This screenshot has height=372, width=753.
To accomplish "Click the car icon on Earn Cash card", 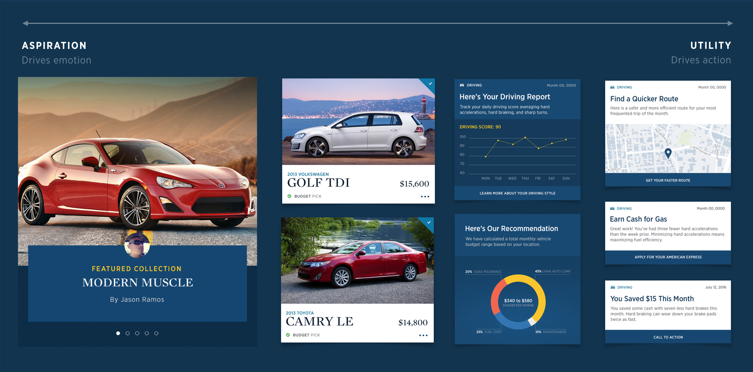I will 612,208.
